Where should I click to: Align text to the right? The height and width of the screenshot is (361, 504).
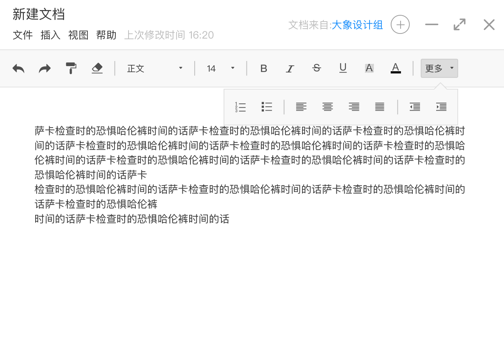click(354, 107)
